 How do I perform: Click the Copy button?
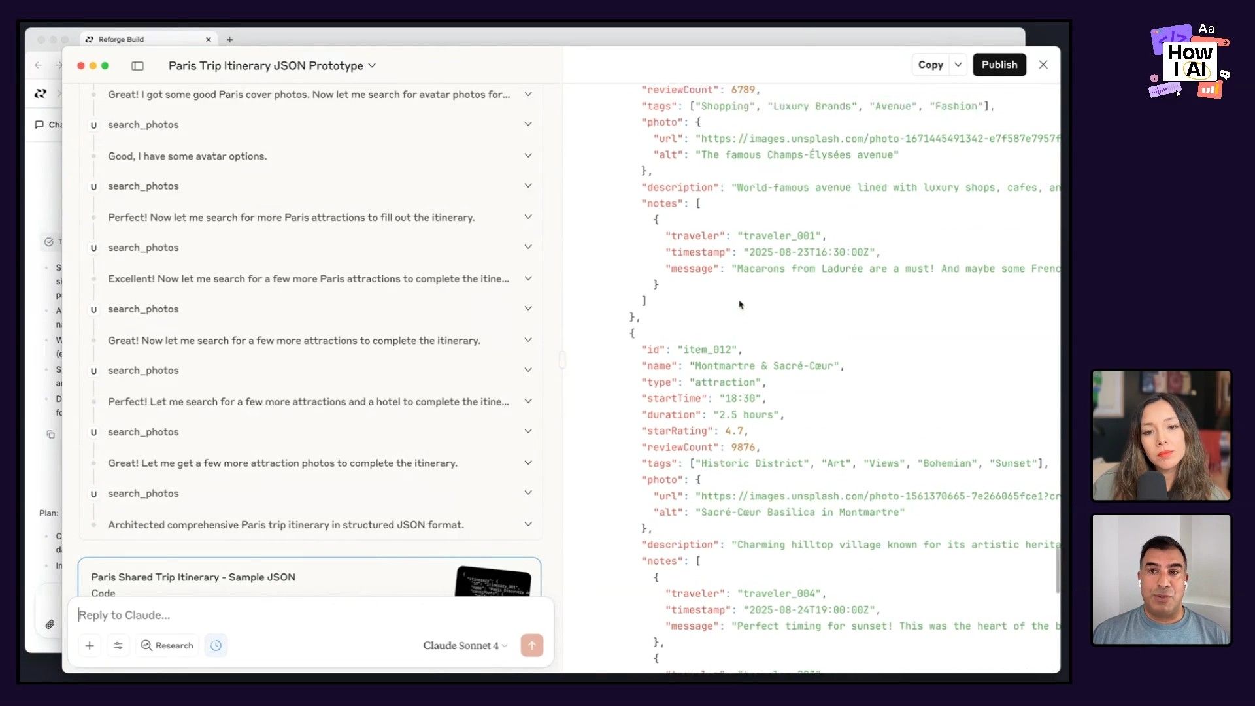point(930,65)
